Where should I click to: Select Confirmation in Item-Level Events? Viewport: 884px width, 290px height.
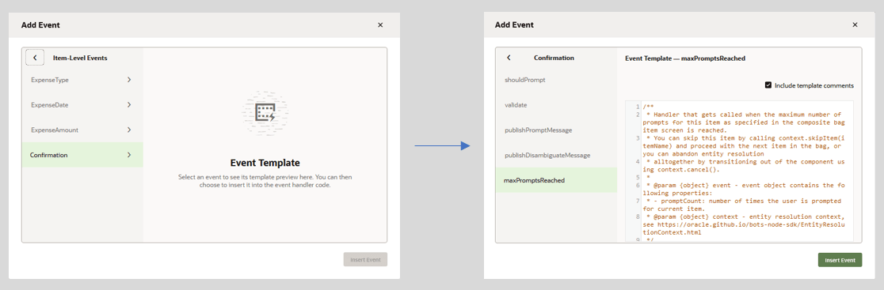coord(82,155)
